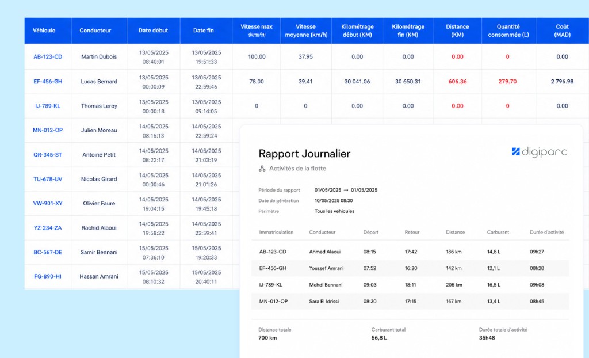
Task: Click the 08h45 activity duration
Action: coord(537,301)
